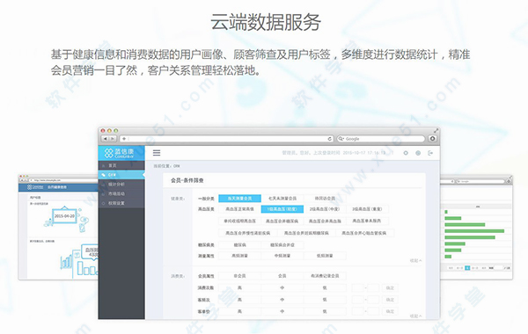Viewport: 528px width, 334px height.
Task: Select 高 in the 消费次数 row
Action: coord(239,288)
